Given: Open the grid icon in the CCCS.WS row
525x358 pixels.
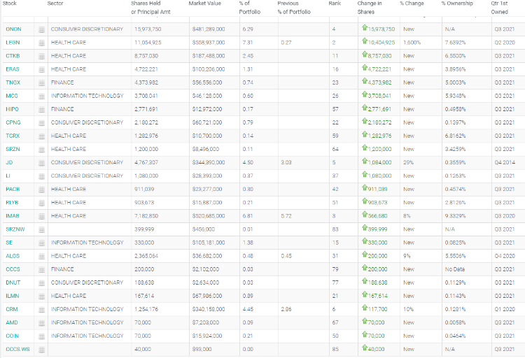Looking at the screenshot, I should (41, 350).
